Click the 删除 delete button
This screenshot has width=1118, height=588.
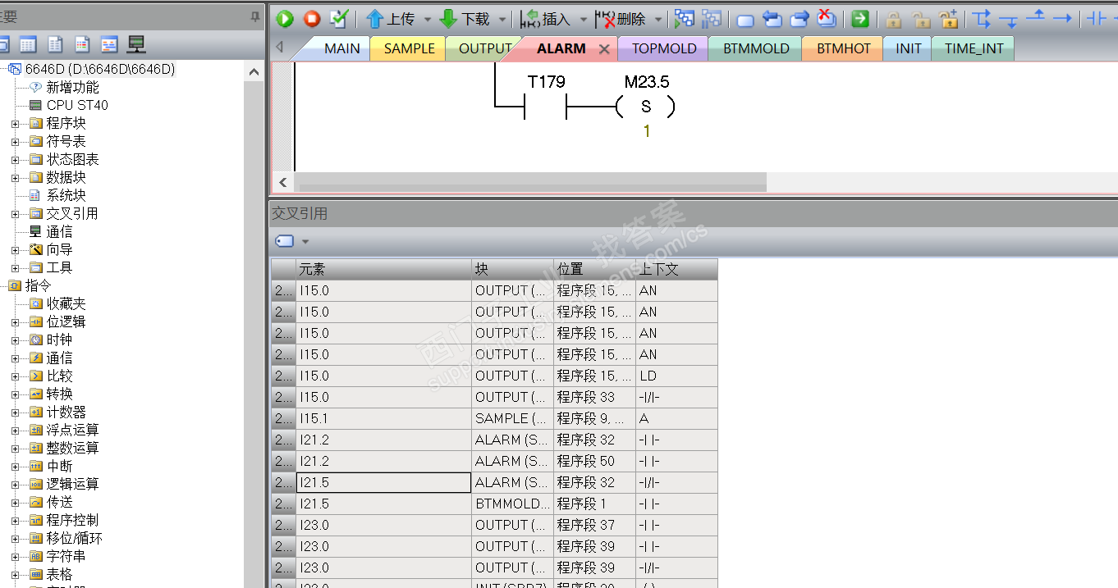pyautogui.click(x=620, y=18)
